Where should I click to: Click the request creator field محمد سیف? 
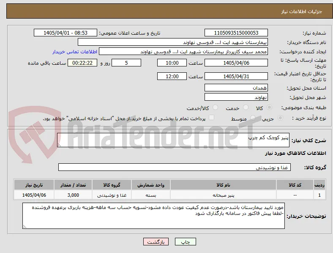point(183,52)
